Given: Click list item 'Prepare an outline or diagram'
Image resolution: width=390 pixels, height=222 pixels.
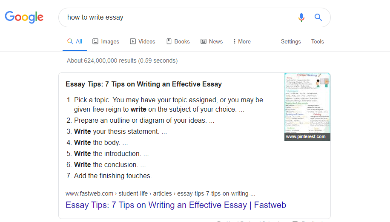Looking at the screenshot, I should [x=141, y=121].
